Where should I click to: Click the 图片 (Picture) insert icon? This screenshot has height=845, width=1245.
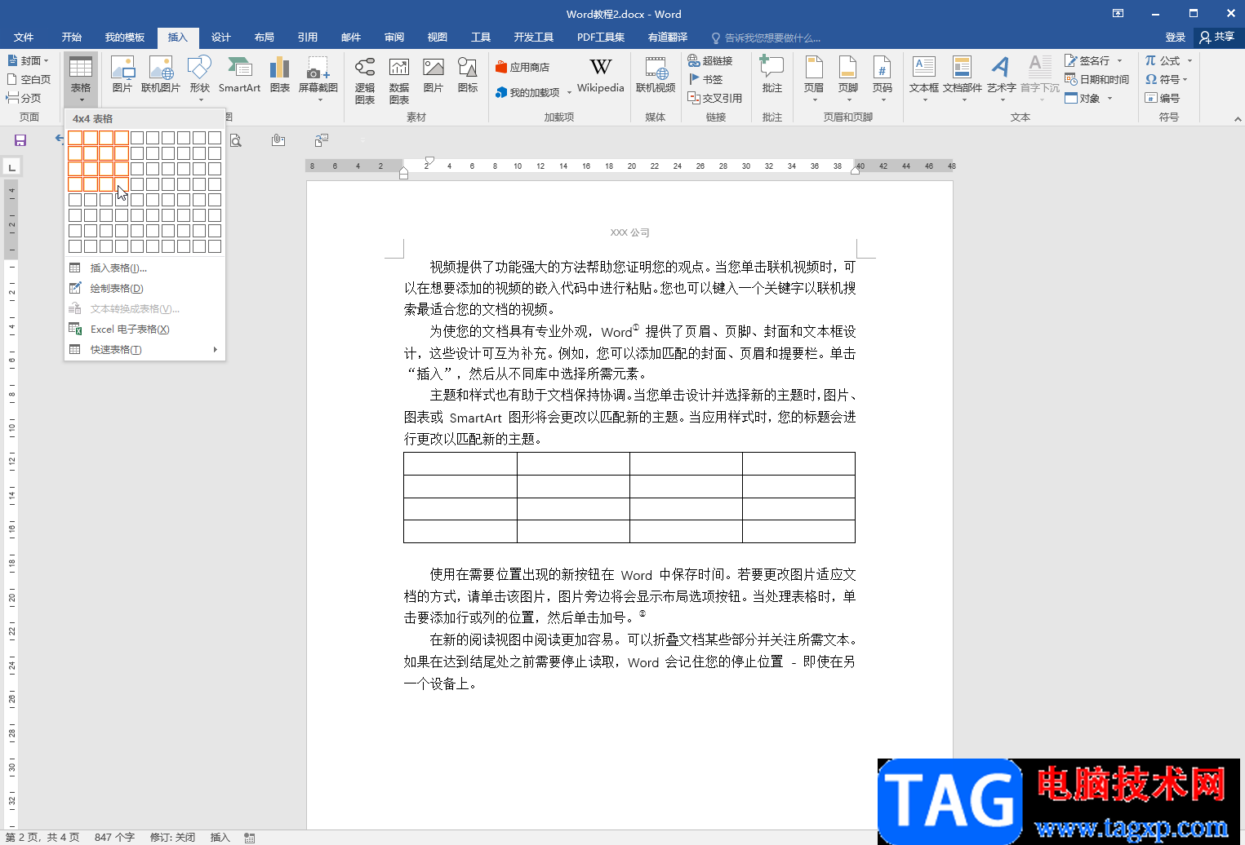pos(122,74)
